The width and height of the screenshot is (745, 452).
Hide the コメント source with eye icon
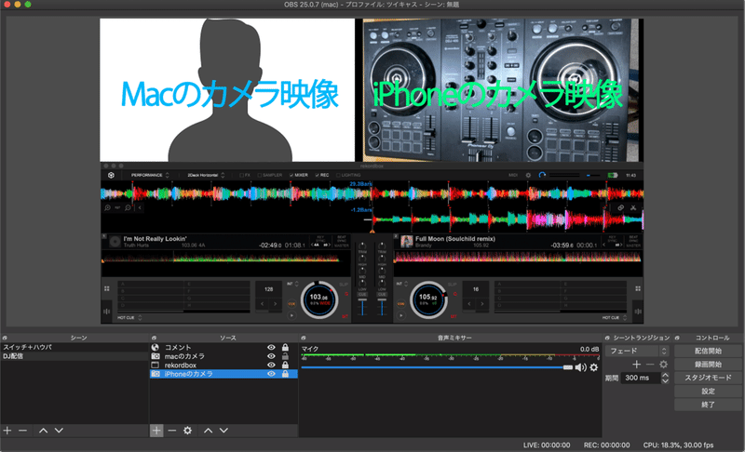(271, 347)
